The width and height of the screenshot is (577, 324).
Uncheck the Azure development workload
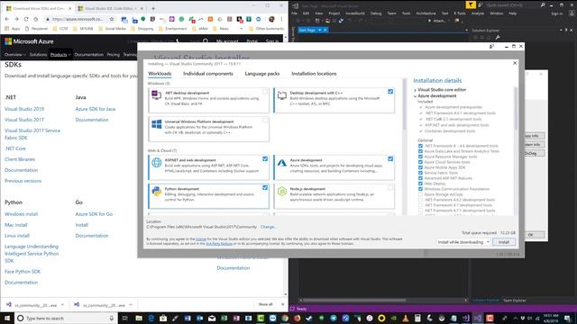click(390, 158)
